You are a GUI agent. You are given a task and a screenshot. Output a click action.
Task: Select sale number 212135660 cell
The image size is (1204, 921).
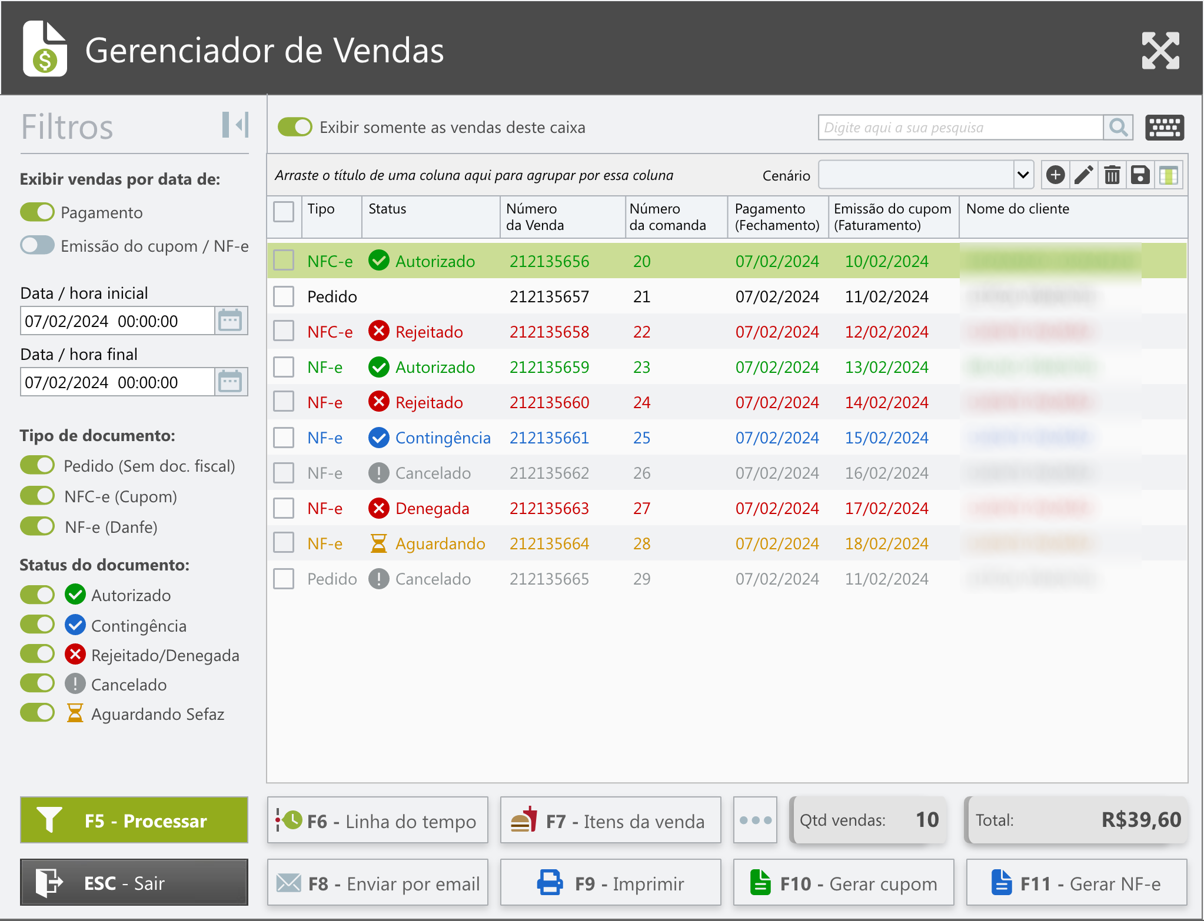(x=549, y=402)
